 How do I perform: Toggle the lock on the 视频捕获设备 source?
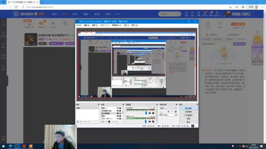point(120,111)
